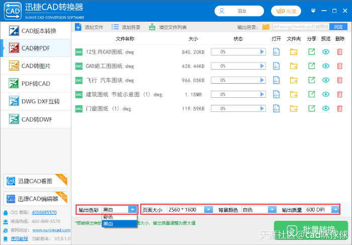The width and height of the screenshot is (352, 245).
Task: Select file row 12生肖CAD图纸.dwg
Action: pos(211,52)
